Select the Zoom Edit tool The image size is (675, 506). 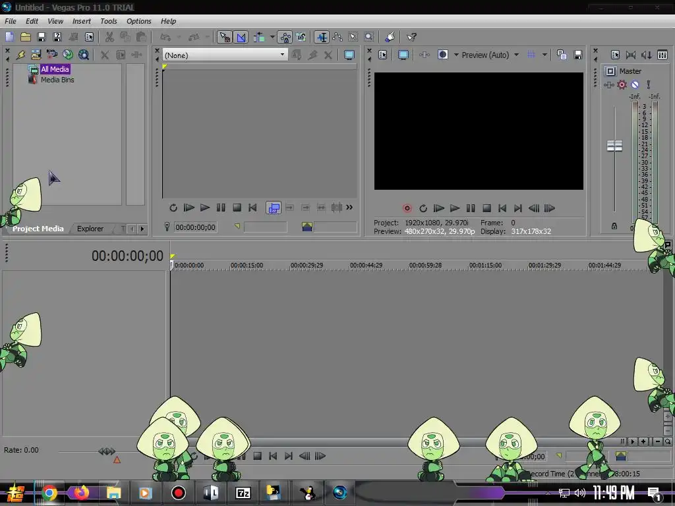(368, 37)
